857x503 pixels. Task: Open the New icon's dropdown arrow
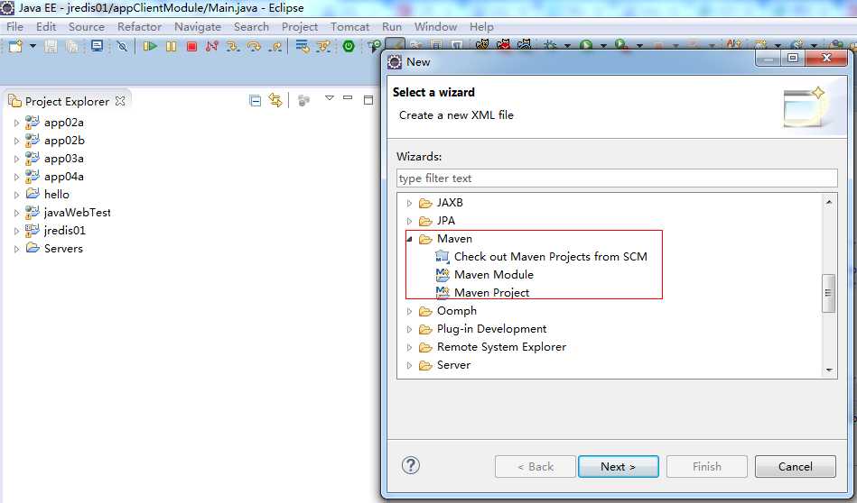33,46
